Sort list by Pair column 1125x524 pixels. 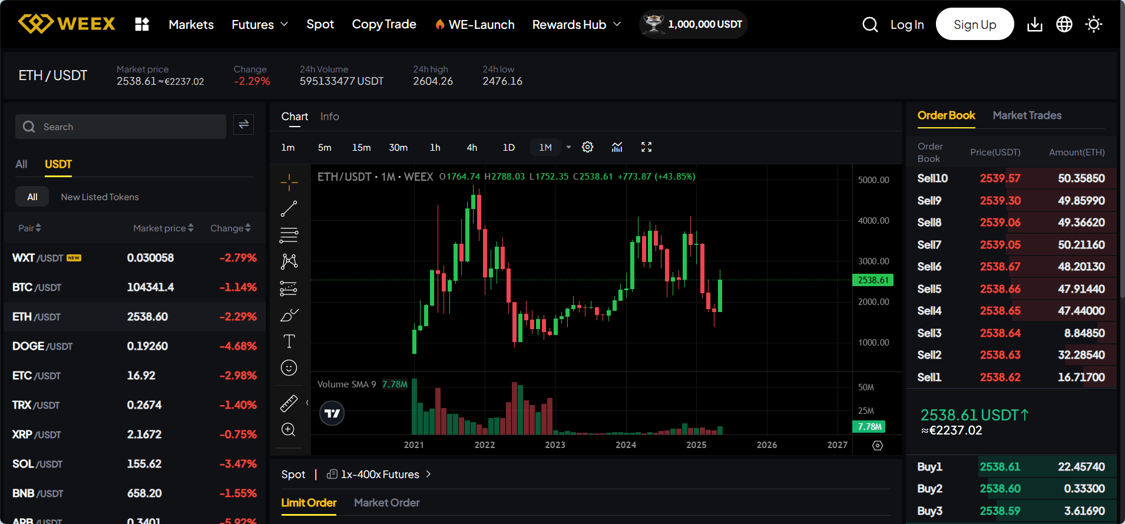tap(29, 228)
